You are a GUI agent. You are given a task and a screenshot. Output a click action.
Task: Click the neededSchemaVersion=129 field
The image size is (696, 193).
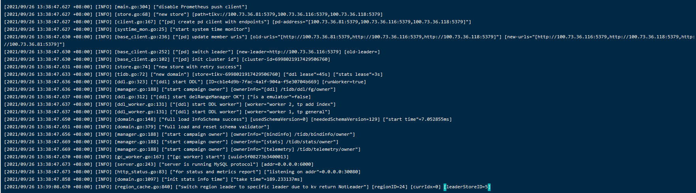346,119
